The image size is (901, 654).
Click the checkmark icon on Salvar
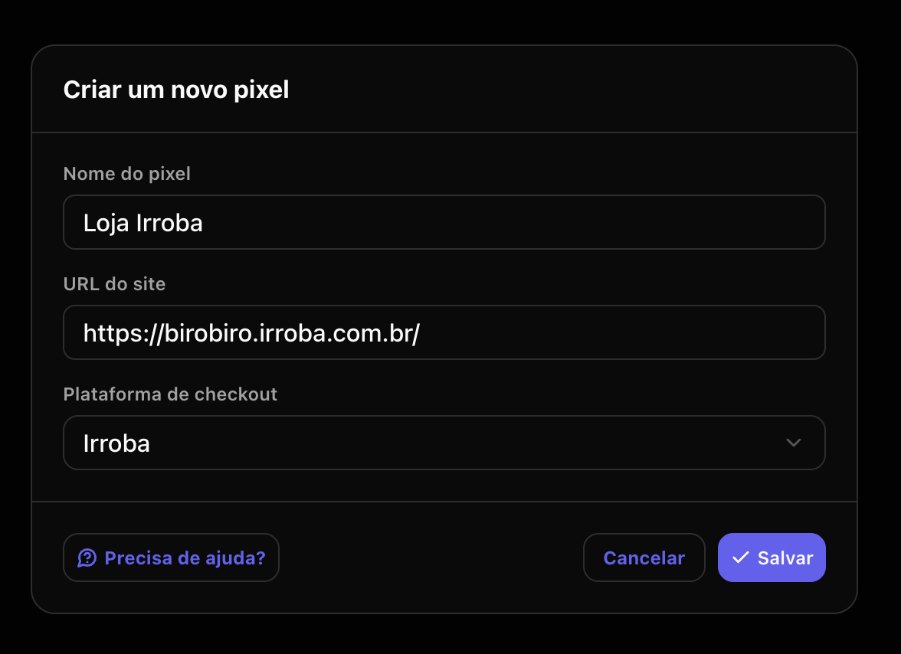coord(741,557)
